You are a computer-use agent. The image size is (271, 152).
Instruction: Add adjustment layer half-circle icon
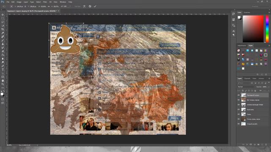(x=254, y=144)
